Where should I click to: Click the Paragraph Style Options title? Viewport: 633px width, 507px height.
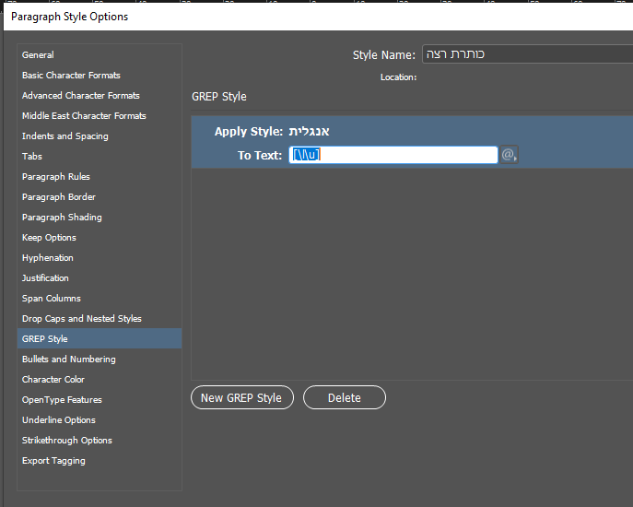pos(69,17)
